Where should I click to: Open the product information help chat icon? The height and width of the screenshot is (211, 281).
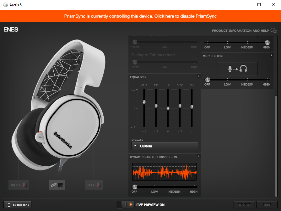274,31
